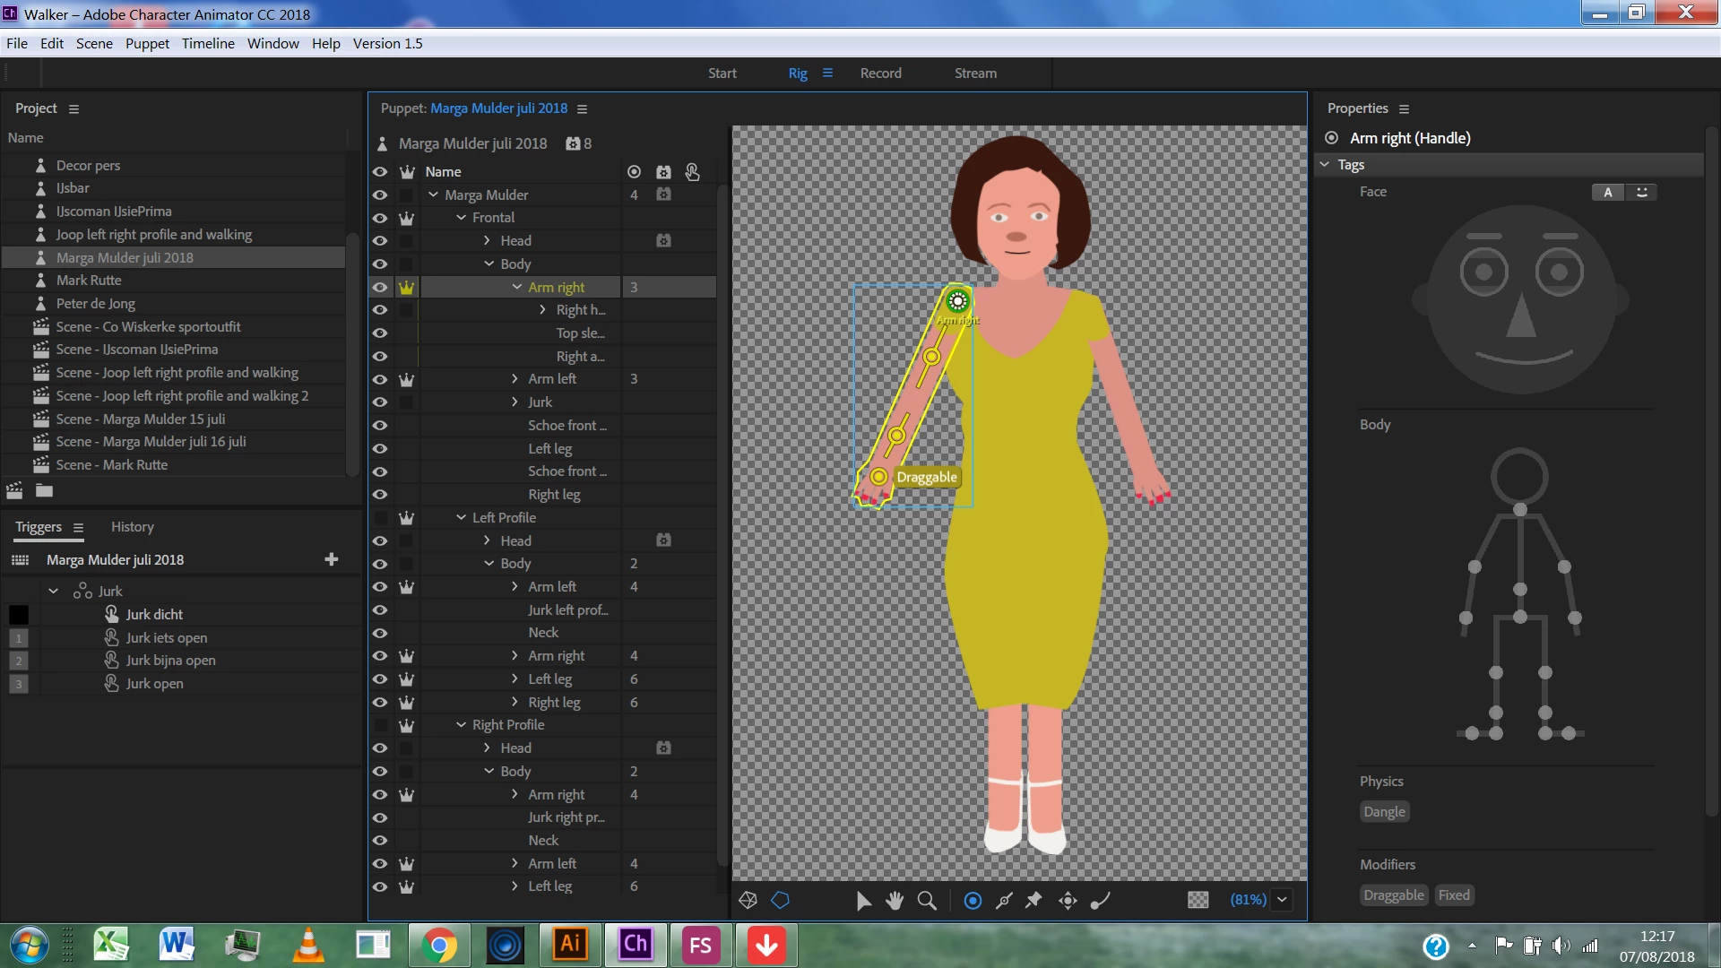Toggle visibility of Schoe front layer
Screen dimensions: 1721x968
click(x=380, y=426)
